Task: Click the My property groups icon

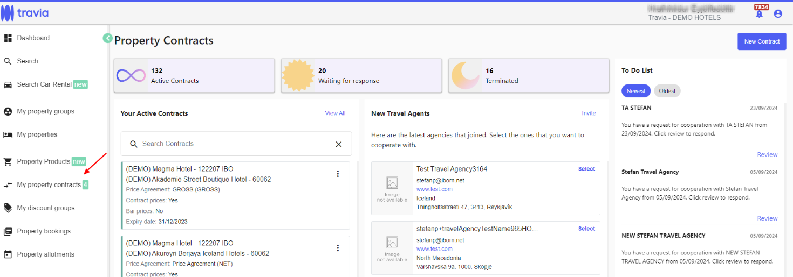Action: pos(8,111)
